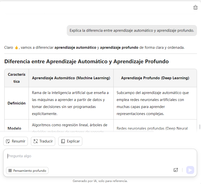Viewport: 201px width, 184px height.
Task: Click the image upload icon
Action: point(176,170)
